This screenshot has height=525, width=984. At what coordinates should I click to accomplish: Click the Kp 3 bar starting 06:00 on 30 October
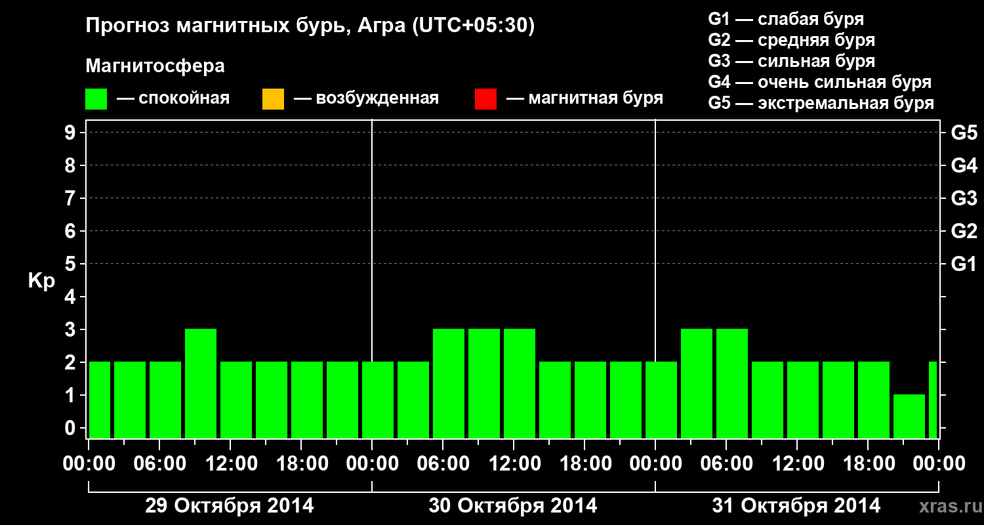tap(449, 383)
